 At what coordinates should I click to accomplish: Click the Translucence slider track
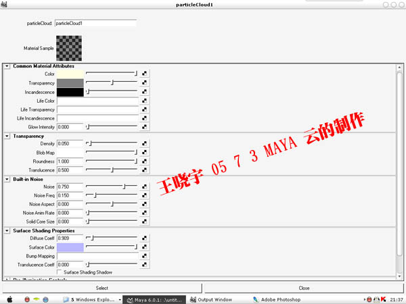coord(112,170)
